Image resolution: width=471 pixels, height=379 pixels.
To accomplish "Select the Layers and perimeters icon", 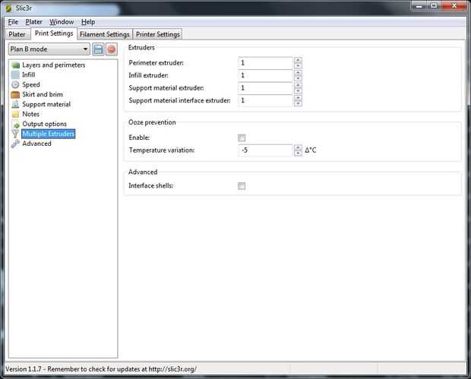I will point(15,65).
